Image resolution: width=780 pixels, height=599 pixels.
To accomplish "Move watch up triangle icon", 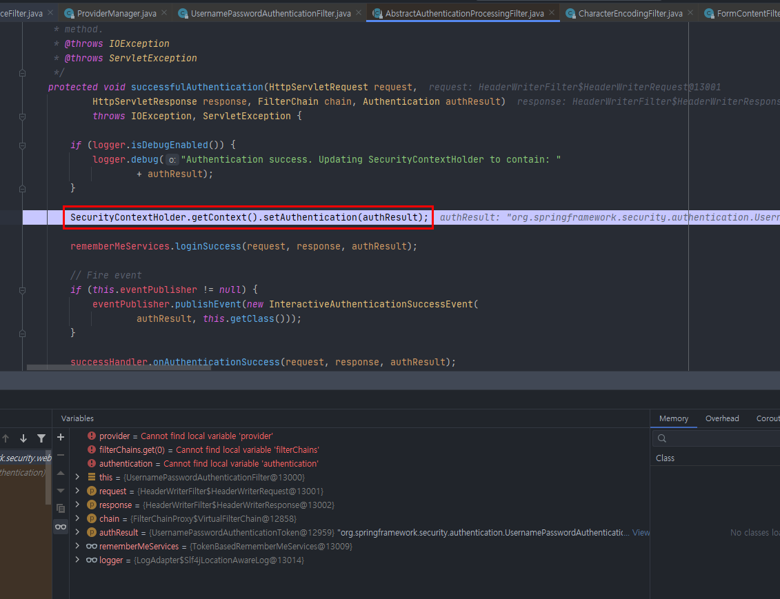I will click(x=61, y=473).
